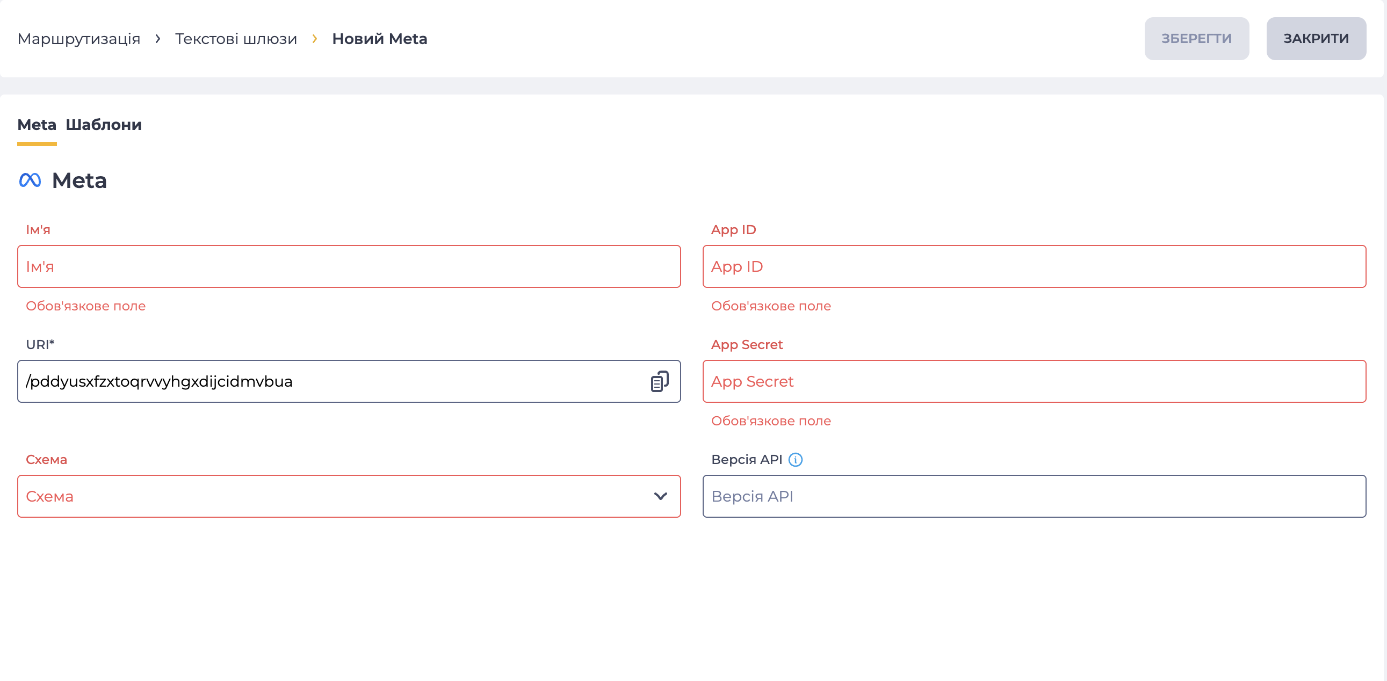
Task: Go to Текстові шлюзи breadcrumb
Action: pyautogui.click(x=236, y=39)
